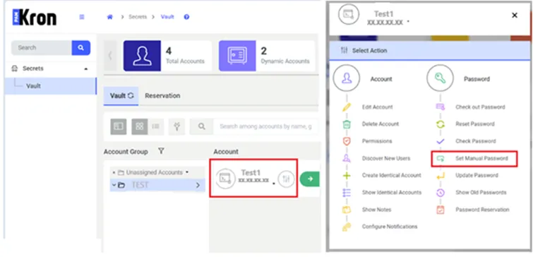
Task: Collapse the Secrets sidebar section
Action: click(x=86, y=68)
